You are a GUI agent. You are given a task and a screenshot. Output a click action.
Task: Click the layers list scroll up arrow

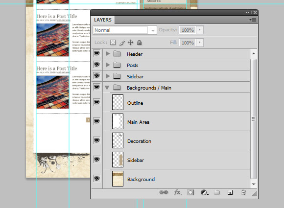click(x=254, y=53)
